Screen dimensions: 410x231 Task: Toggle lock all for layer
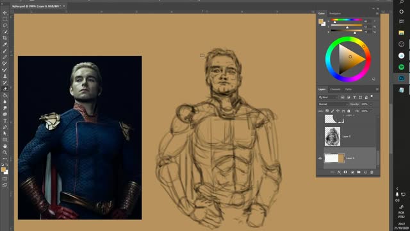(x=348, y=111)
